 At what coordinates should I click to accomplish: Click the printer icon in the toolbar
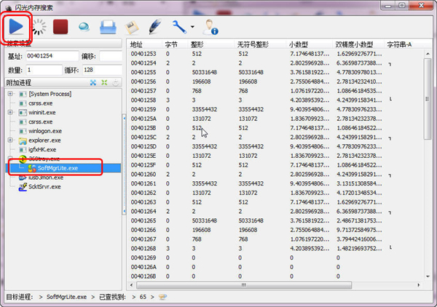click(108, 28)
